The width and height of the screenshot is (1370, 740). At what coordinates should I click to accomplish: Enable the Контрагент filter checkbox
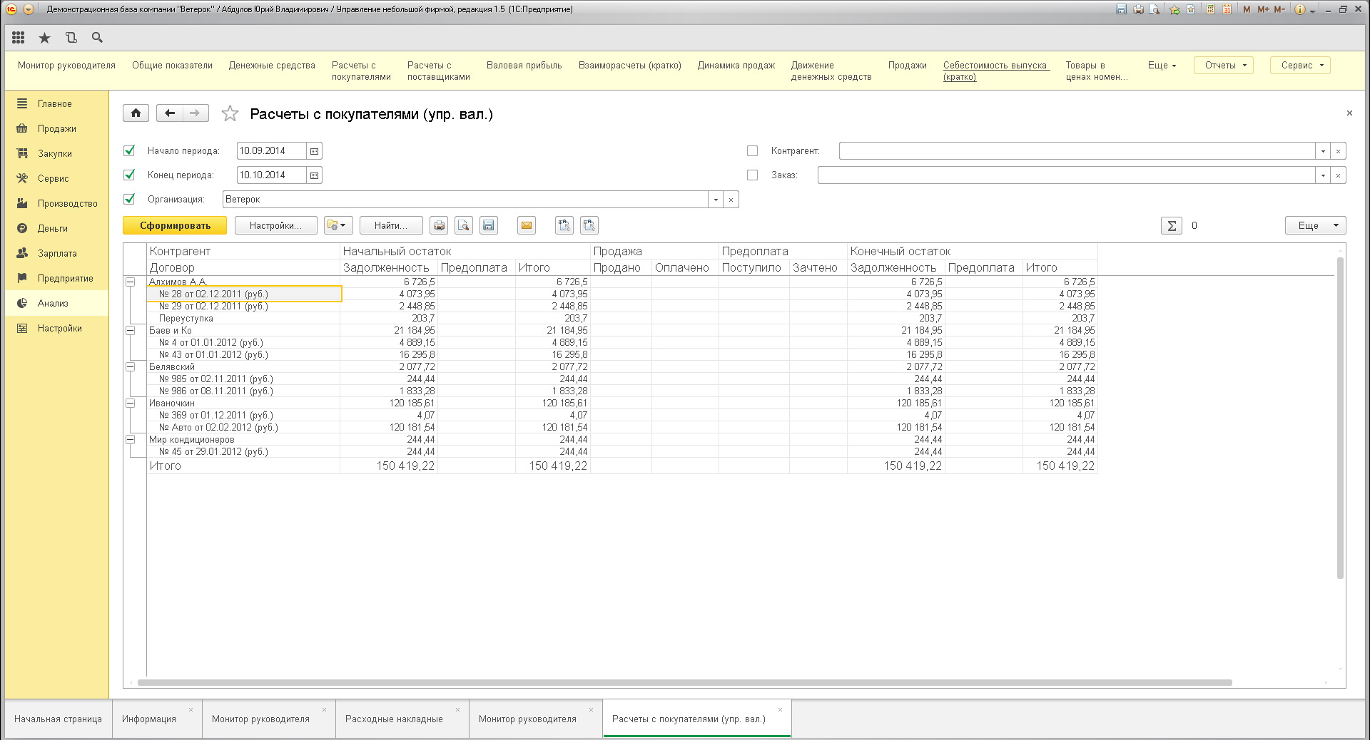click(752, 150)
